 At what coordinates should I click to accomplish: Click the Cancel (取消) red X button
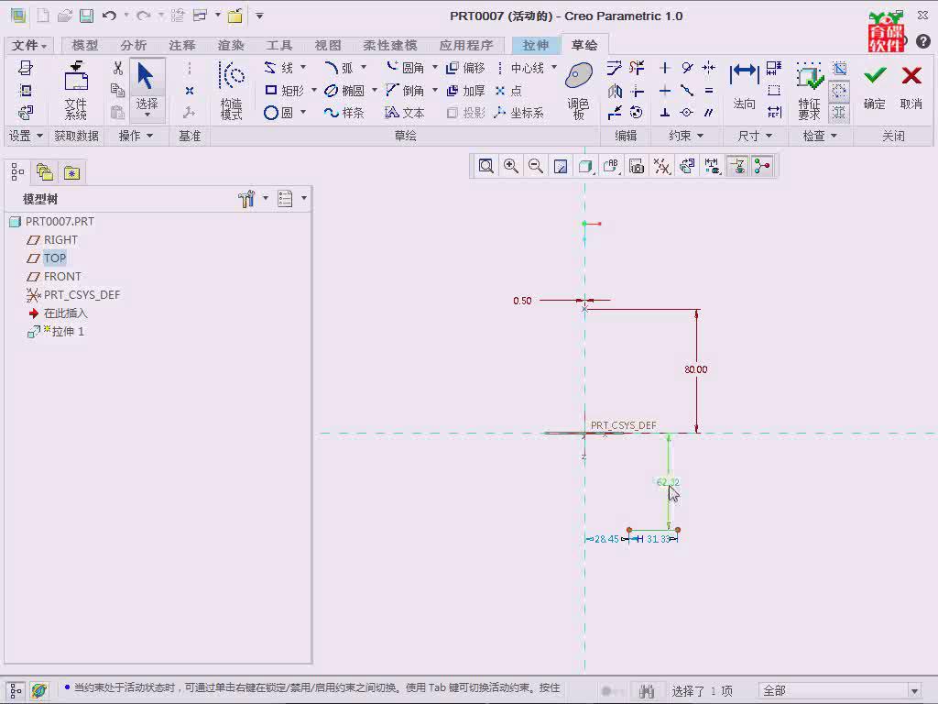[911, 87]
